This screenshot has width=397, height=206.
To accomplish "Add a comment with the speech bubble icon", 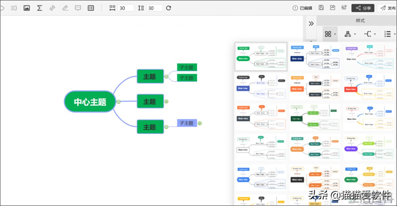I will pos(78,8).
